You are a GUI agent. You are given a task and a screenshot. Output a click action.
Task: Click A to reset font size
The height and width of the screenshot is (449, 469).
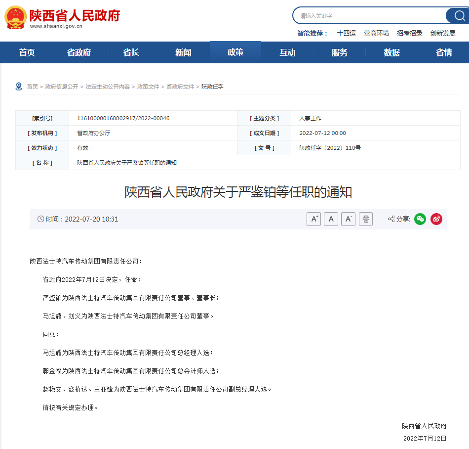pos(331,219)
